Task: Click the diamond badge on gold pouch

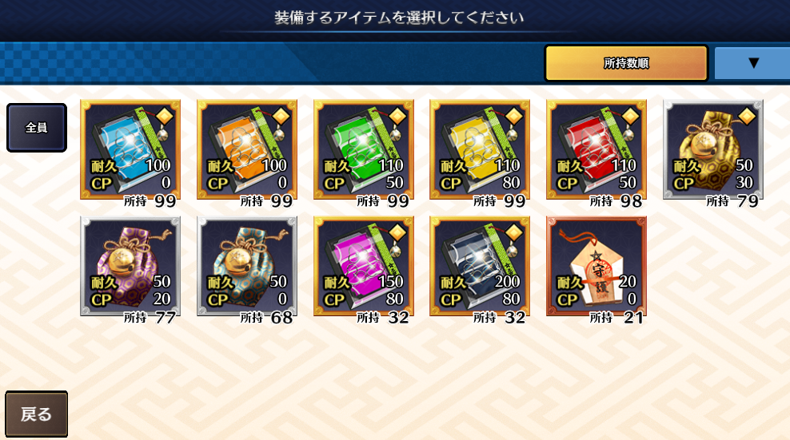Action: [747, 117]
